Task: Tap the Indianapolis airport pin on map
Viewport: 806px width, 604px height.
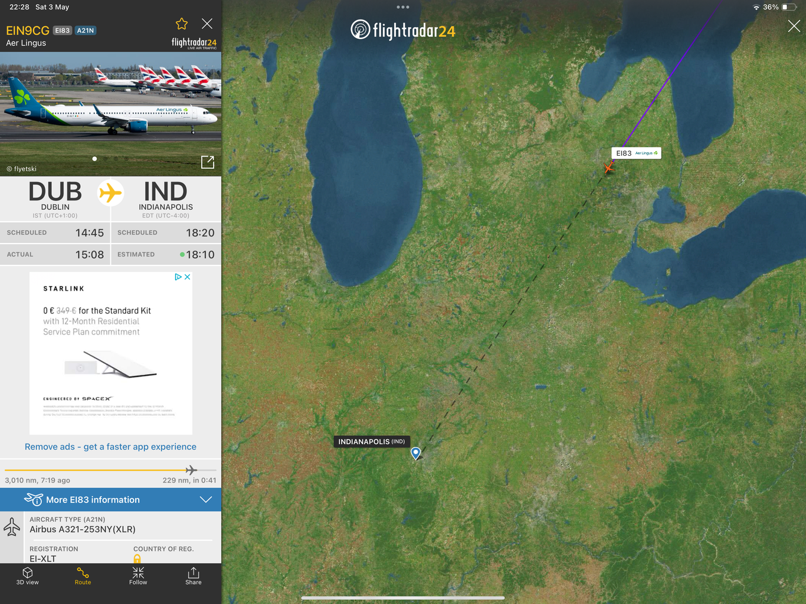Action: click(x=416, y=453)
